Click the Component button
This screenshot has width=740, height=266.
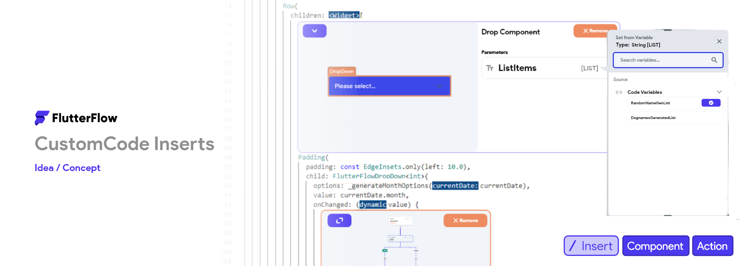point(655,246)
